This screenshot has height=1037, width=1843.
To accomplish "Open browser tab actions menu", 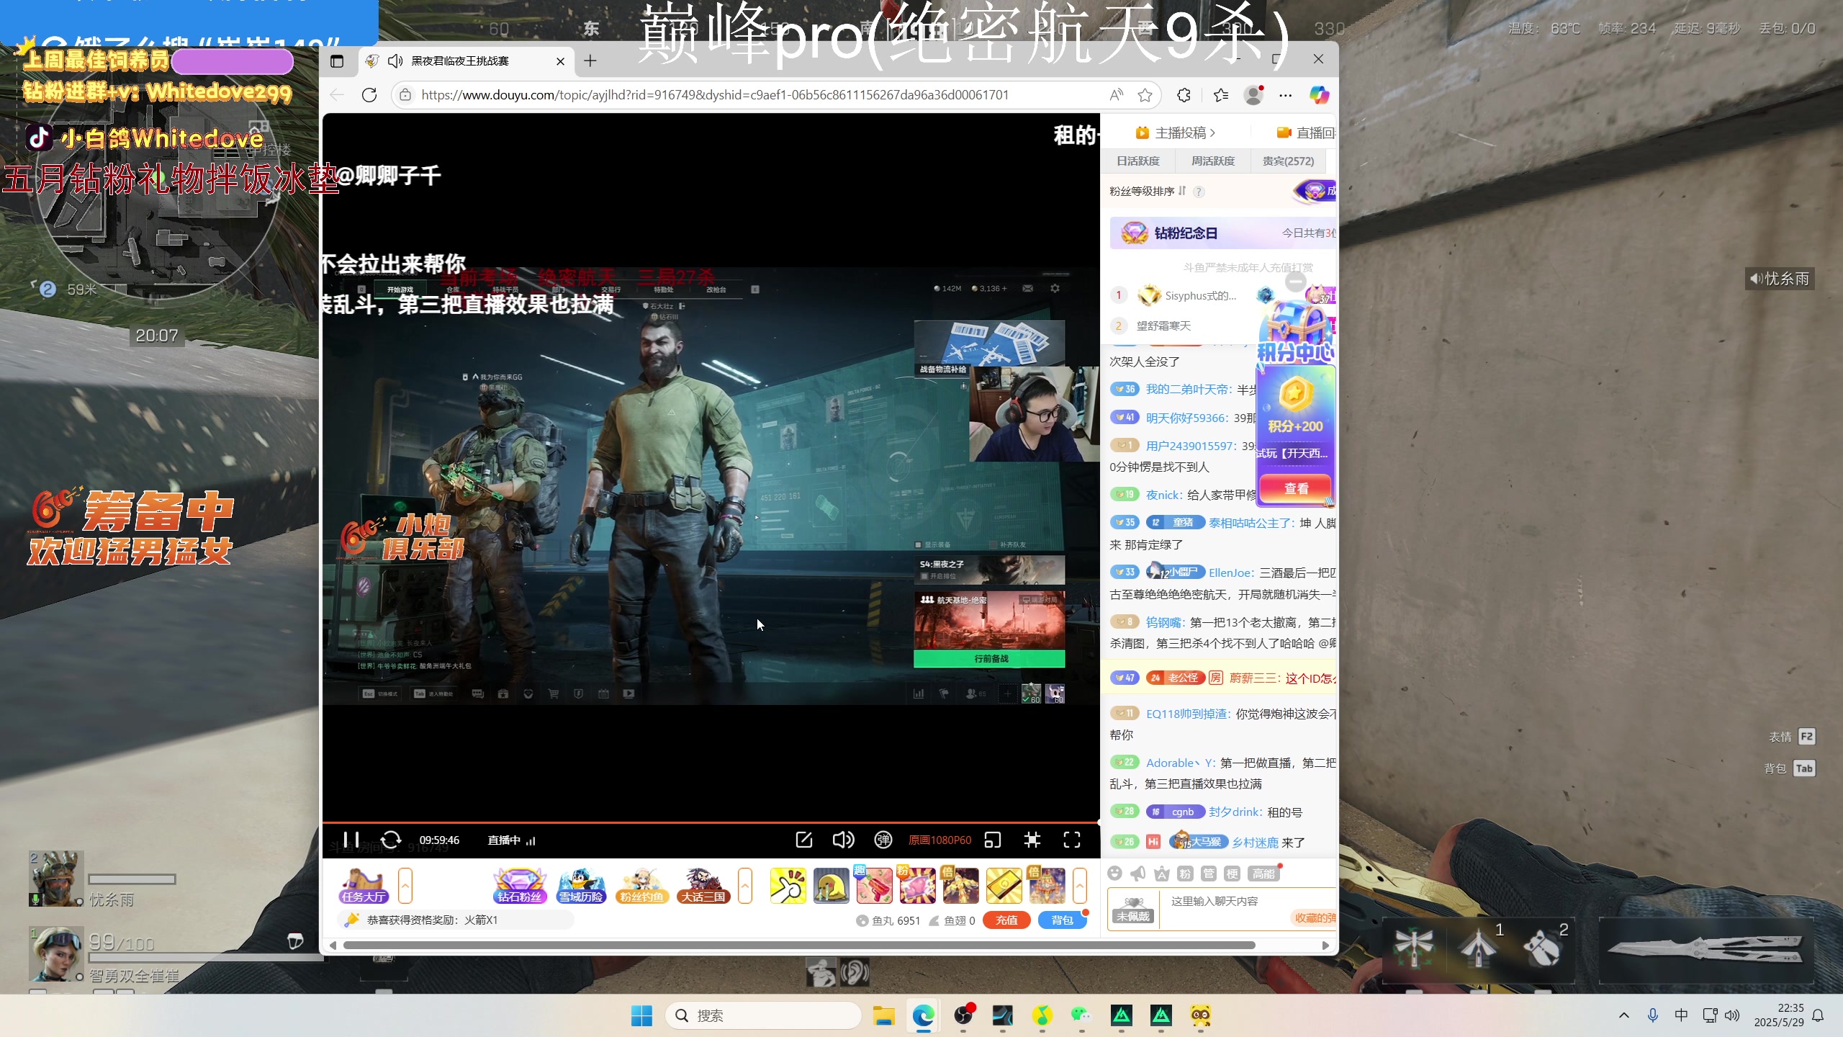I will coord(337,61).
